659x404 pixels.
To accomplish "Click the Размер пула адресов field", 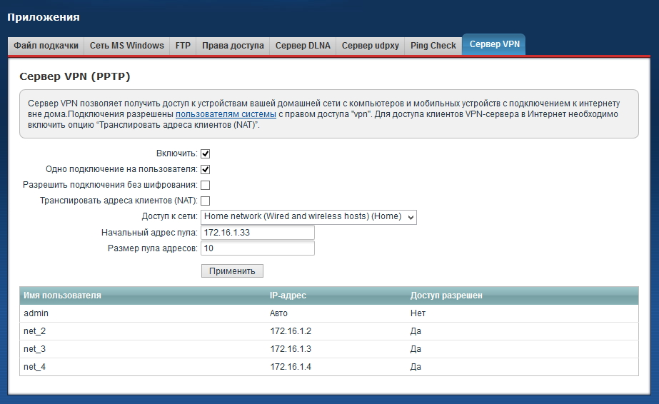I will [x=258, y=248].
